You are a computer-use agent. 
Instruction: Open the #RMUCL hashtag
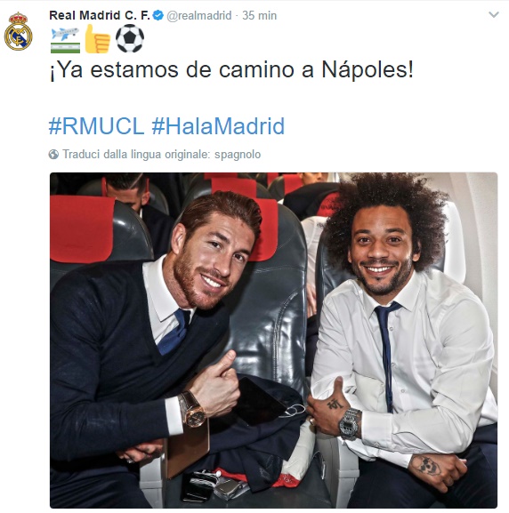pyautogui.click(x=97, y=126)
